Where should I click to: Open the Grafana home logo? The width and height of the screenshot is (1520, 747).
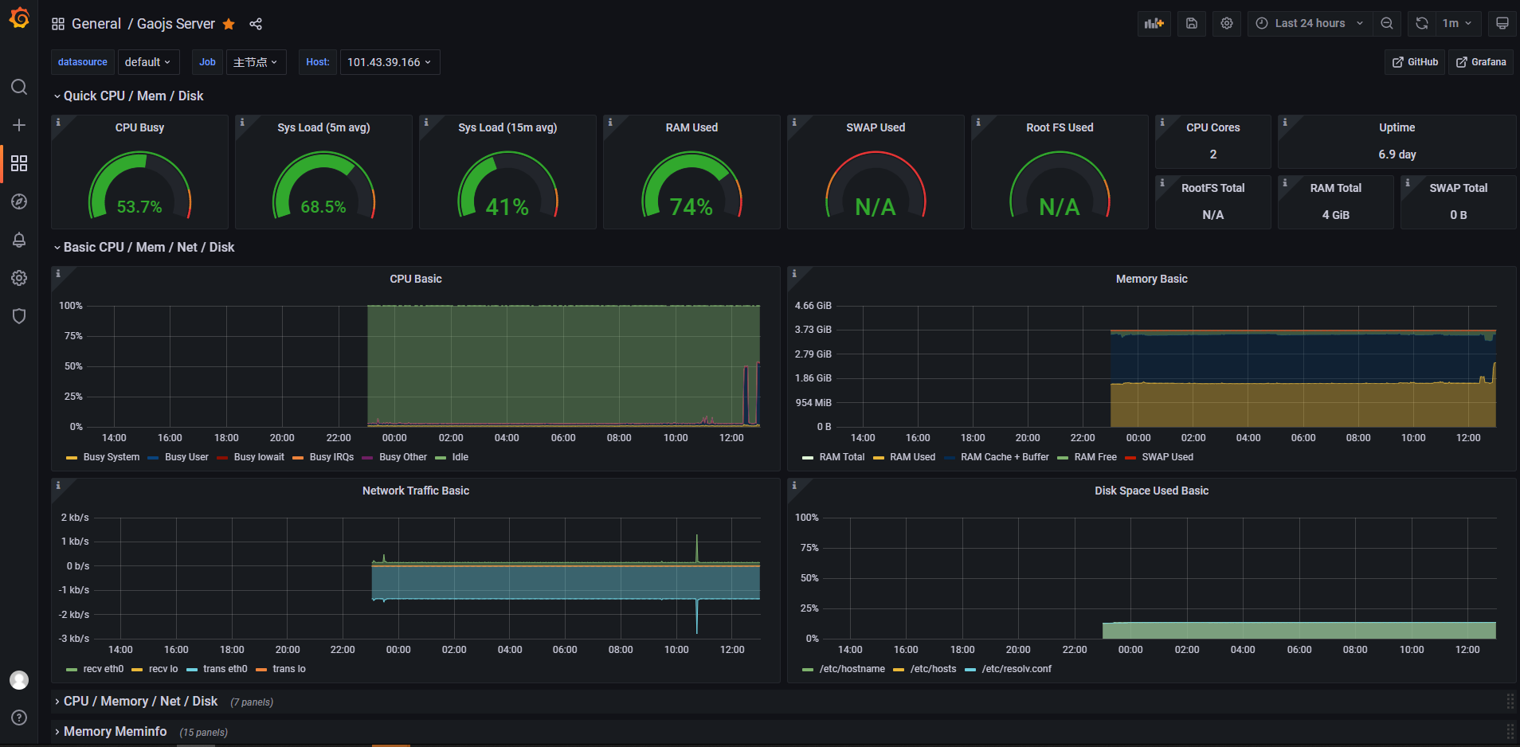[x=19, y=18]
